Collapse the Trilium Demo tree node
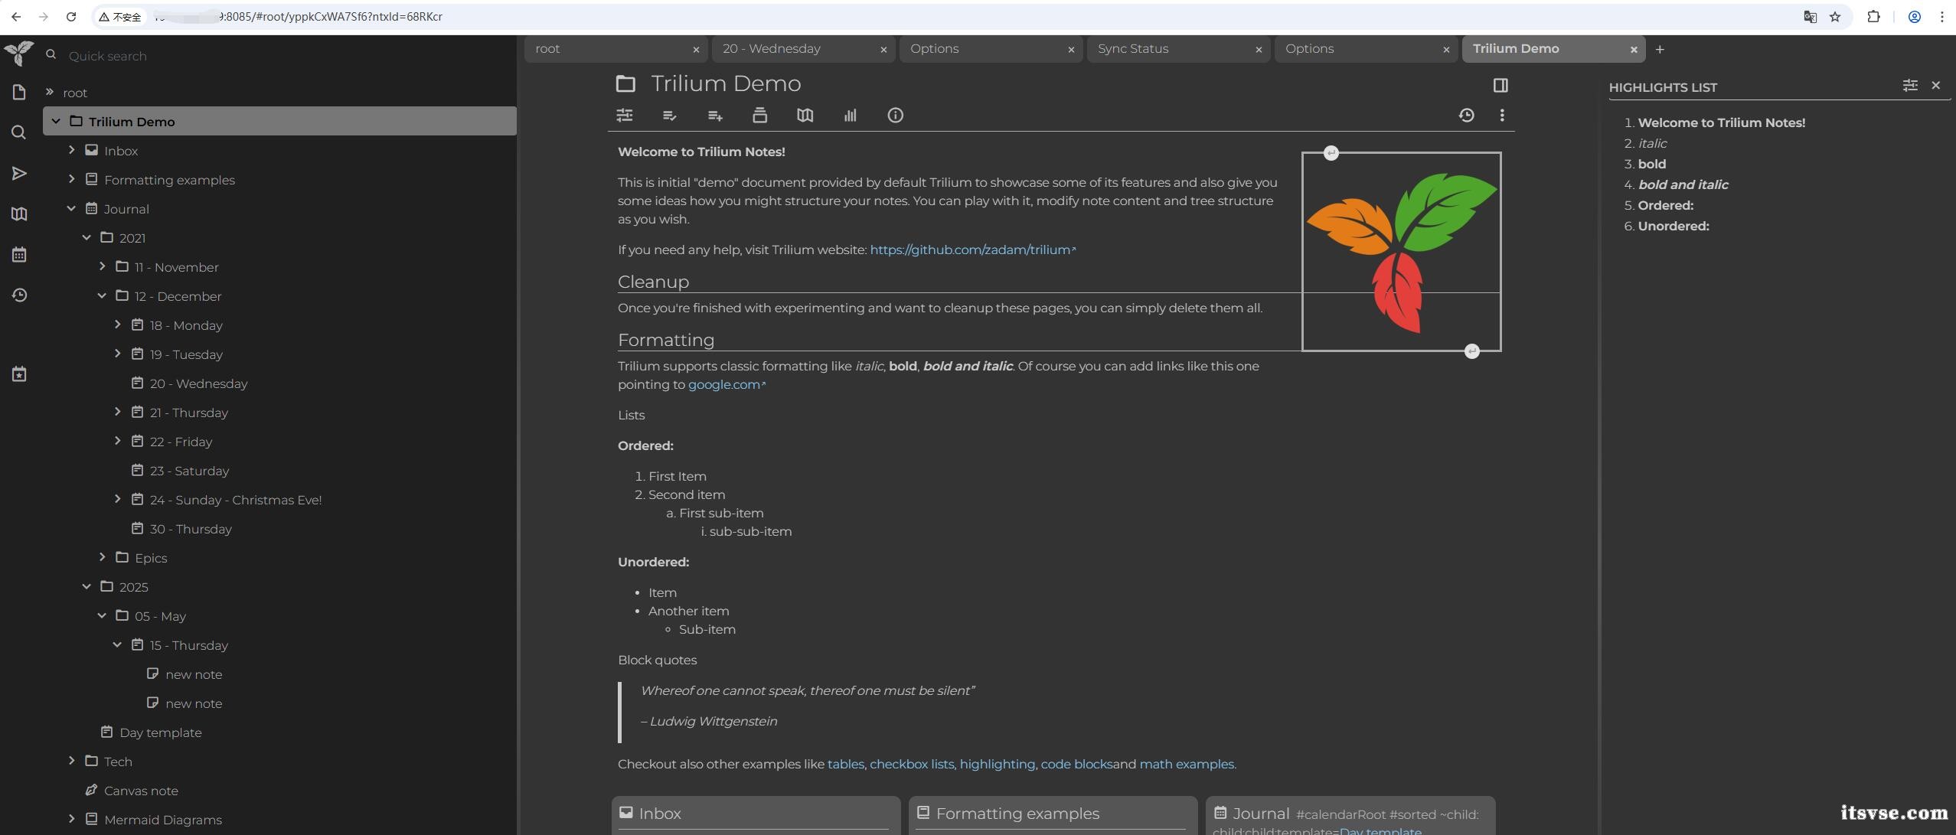This screenshot has height=835, width=1956. [56, 121]
